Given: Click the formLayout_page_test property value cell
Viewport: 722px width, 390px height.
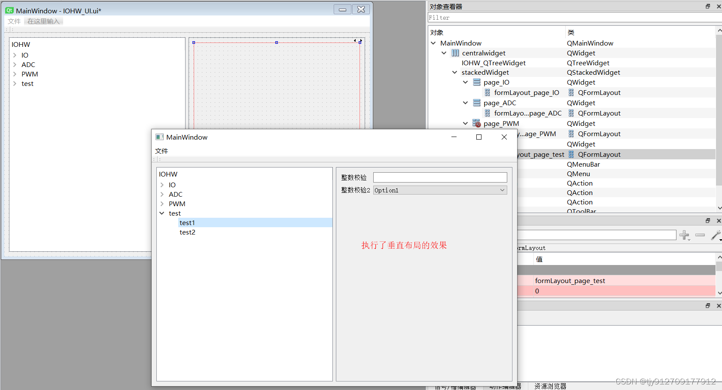Looking at the screenshot, I should pos(625,280).
